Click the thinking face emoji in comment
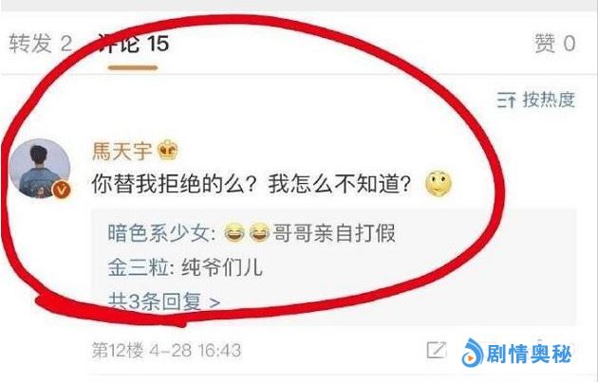598x382 pixels. click(x=439, y=184)
